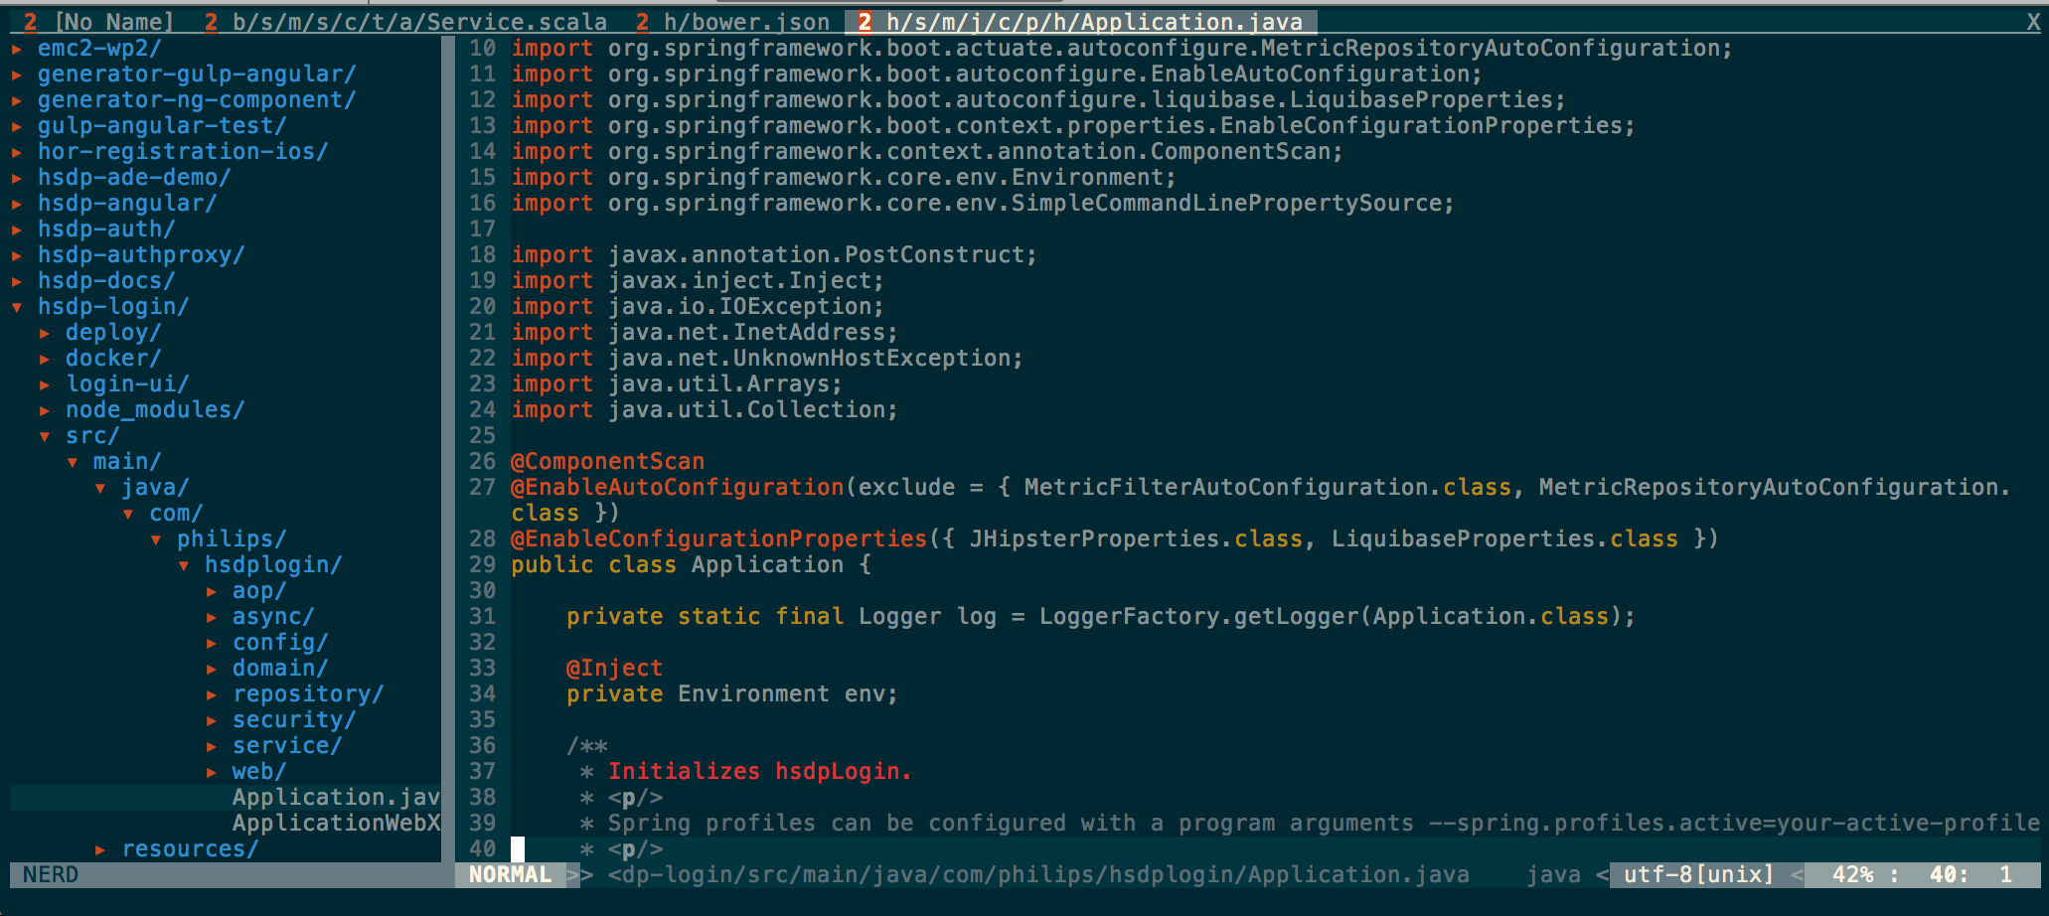Expand the resources folder arrow
2049x916 pixels.
point(101,849)
